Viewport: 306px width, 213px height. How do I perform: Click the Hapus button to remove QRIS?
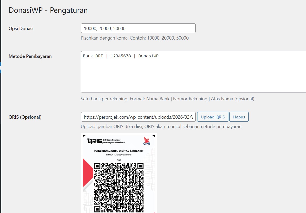tap(239, 117)
